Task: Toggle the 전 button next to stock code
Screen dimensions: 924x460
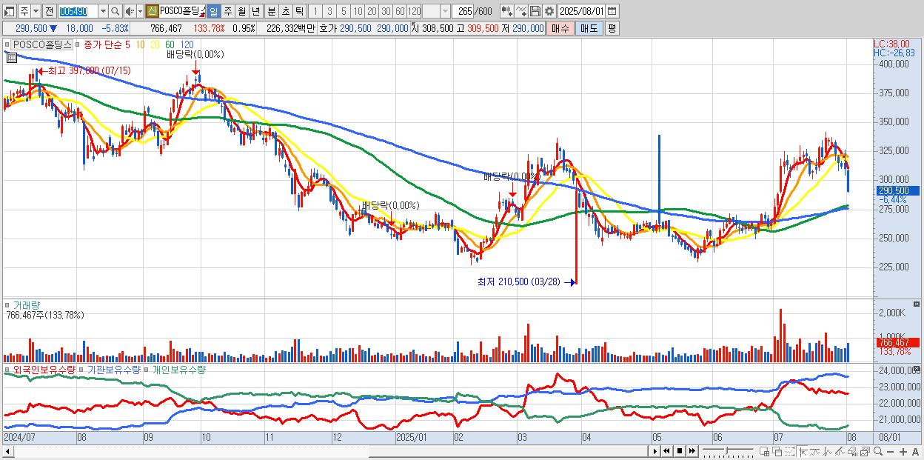Action: [49, 11]
